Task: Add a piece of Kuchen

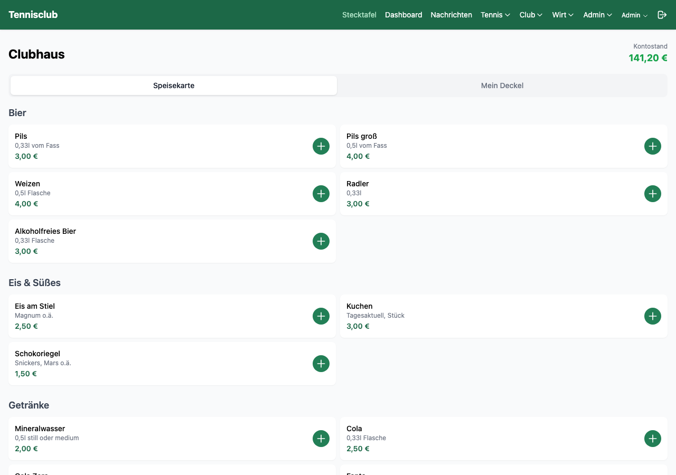Action: (x=653, y=316)
